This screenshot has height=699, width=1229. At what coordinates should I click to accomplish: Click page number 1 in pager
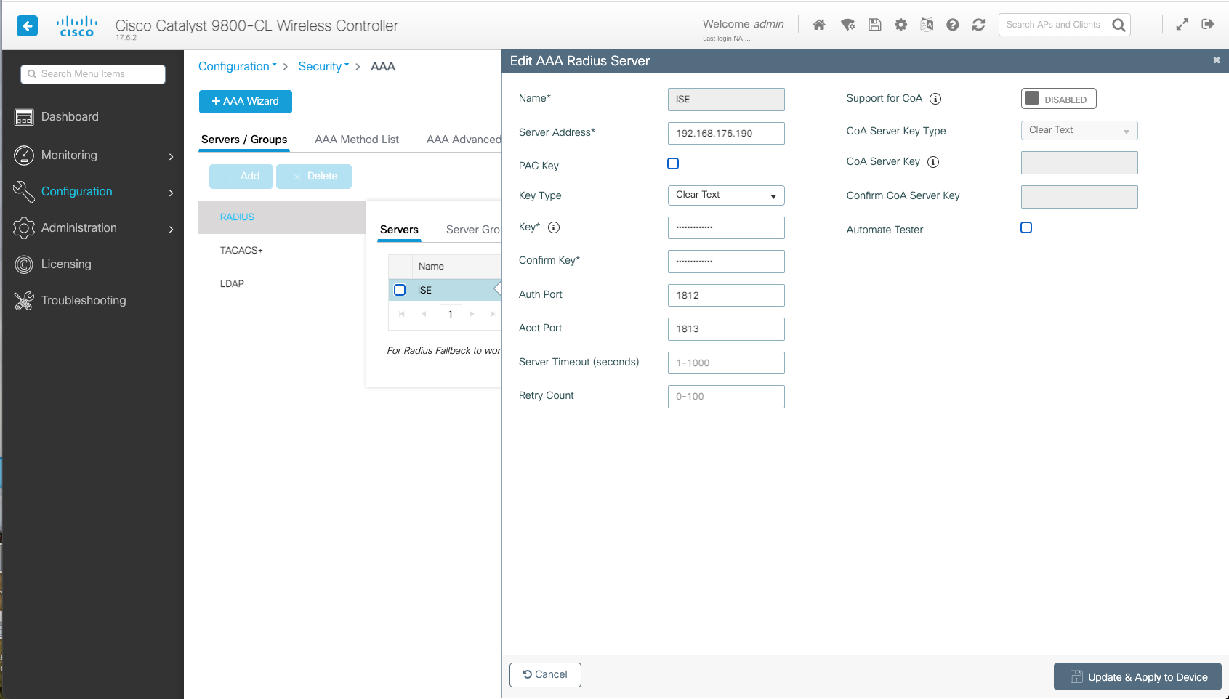[451, 315]
